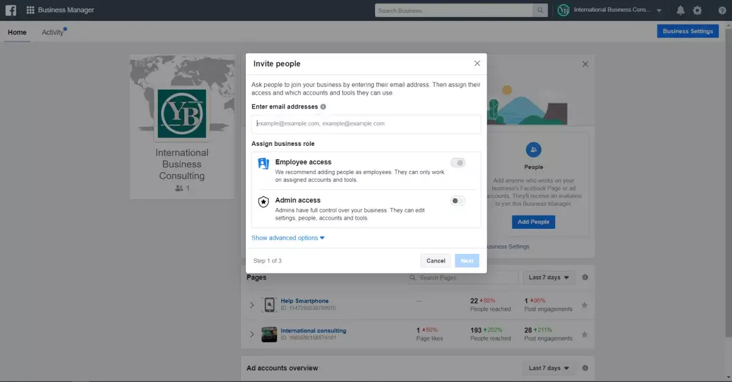Switch to the Activity tab
This screenshot has width=732, height=382.
(52, 32)
